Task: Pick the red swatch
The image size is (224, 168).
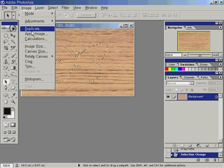Action: pos(166,69)
